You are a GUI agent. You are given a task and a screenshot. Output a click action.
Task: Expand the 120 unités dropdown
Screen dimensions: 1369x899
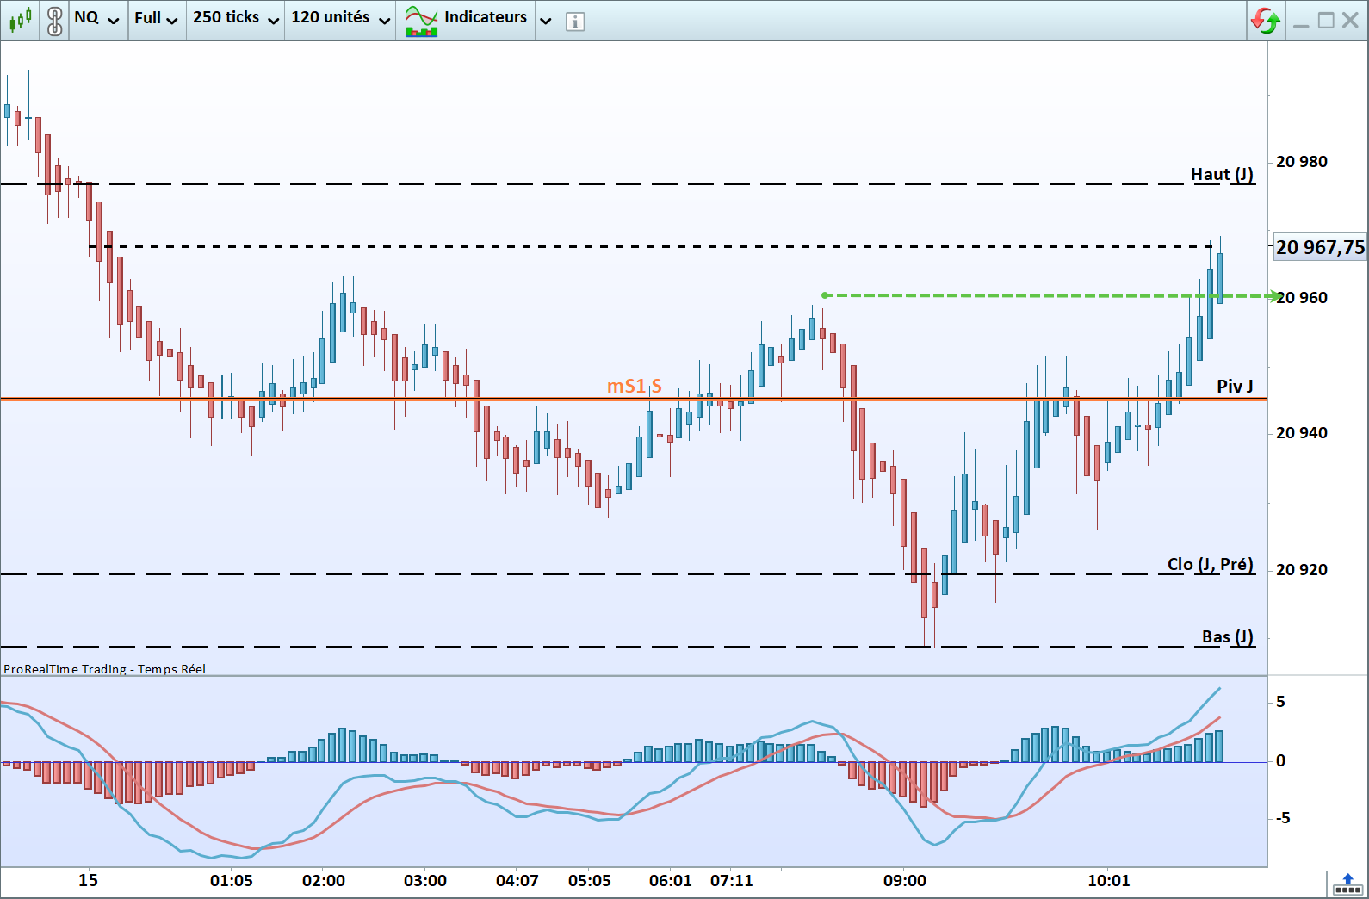coord(341,18)
